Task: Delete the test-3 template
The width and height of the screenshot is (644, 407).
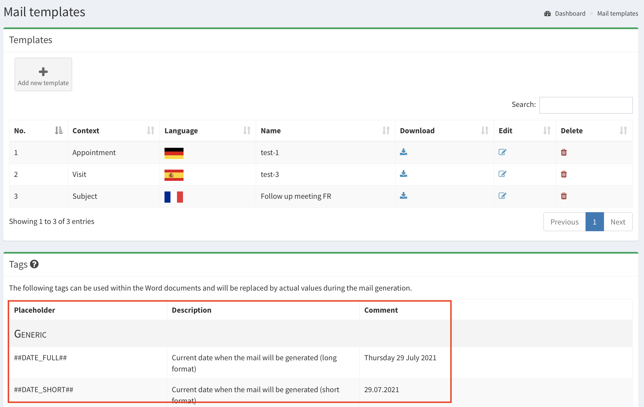Action: pos(564,174)
